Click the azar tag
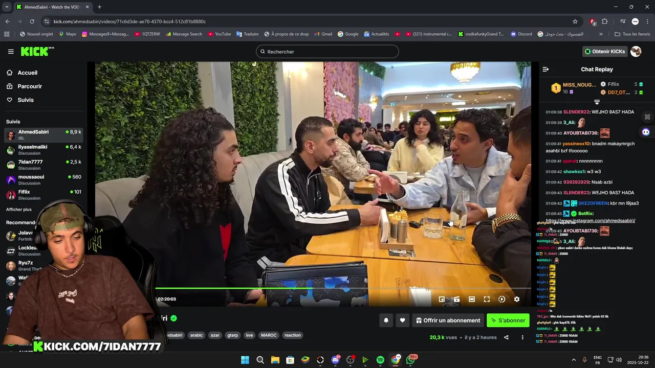Viewport: 655px width, 368px height. pos(215,335)
